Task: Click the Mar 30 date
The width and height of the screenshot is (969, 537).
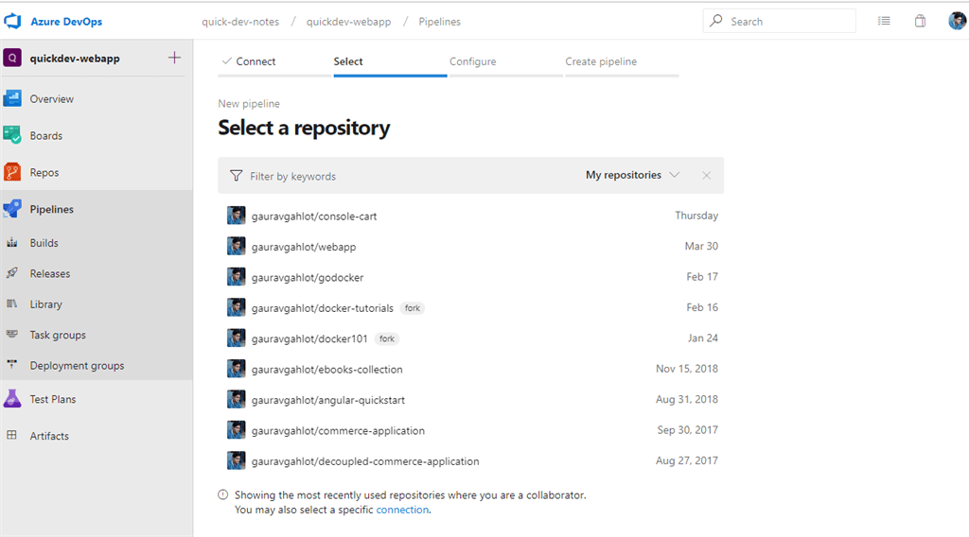Action: coord(701,246)
